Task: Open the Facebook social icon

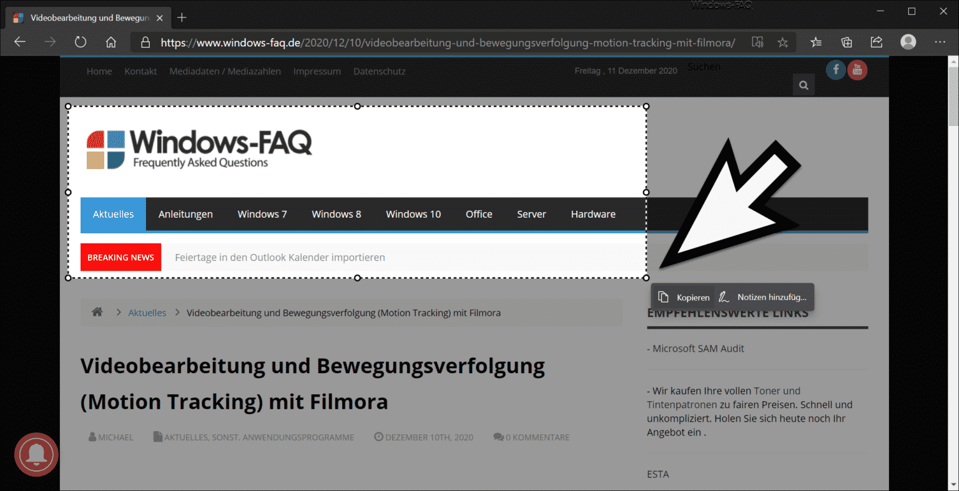Action: pyautogui.click(x=835, y=70)
